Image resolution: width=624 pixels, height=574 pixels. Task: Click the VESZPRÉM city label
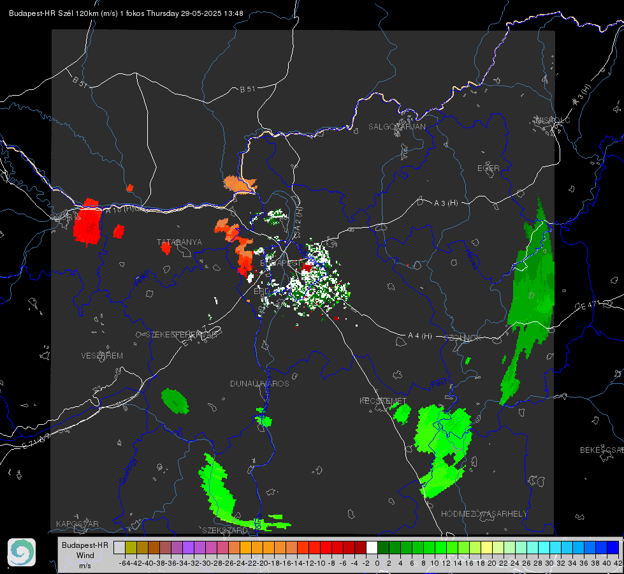click(x=102, y=355)
